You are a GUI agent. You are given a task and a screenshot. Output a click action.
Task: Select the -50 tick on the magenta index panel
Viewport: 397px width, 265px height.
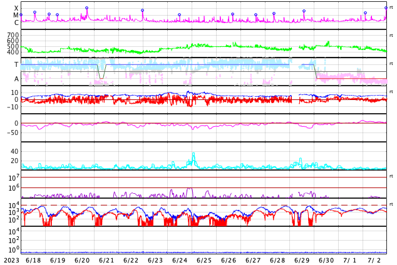click(13, 132)
